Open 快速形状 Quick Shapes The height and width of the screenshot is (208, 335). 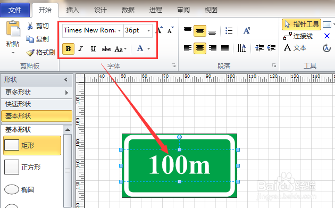click(x=37, y=104)
